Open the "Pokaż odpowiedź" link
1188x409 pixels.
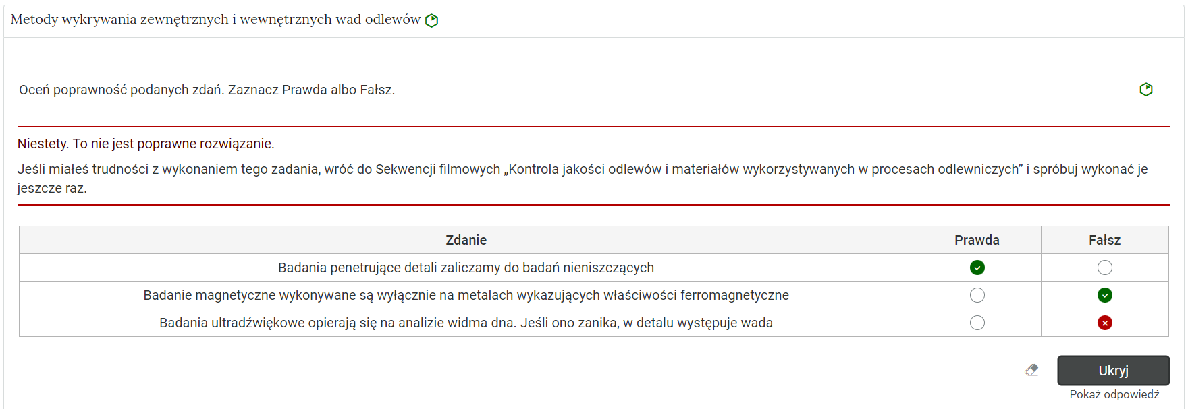(x=1114, y=393)
